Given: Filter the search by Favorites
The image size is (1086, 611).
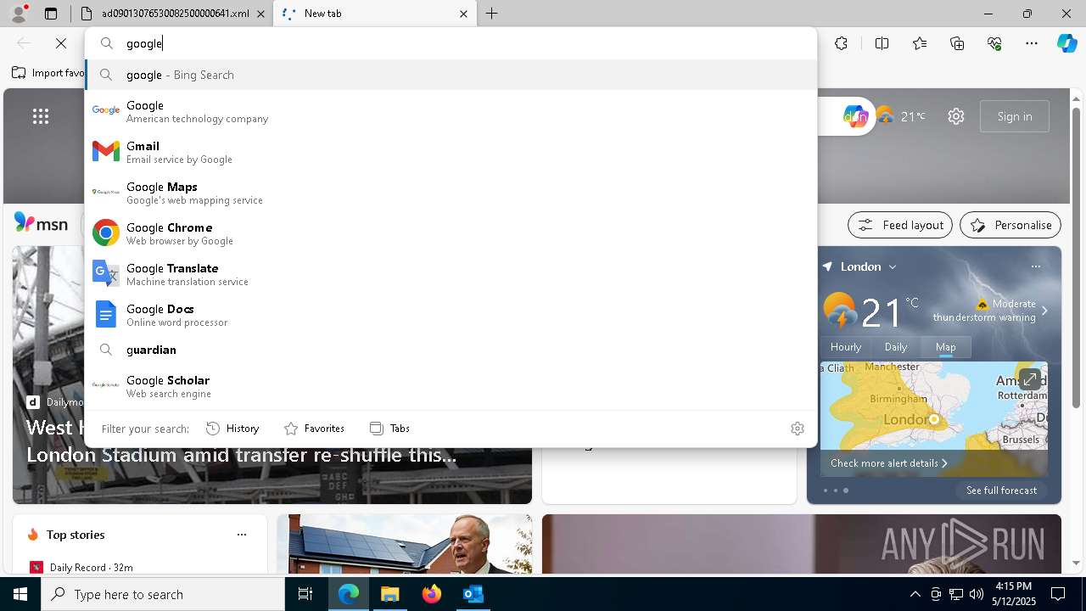Looking at the screenshot, I should [314, 429].
